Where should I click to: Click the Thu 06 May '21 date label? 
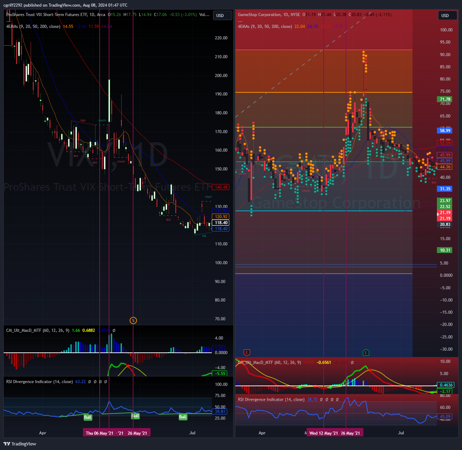[100, 433]
